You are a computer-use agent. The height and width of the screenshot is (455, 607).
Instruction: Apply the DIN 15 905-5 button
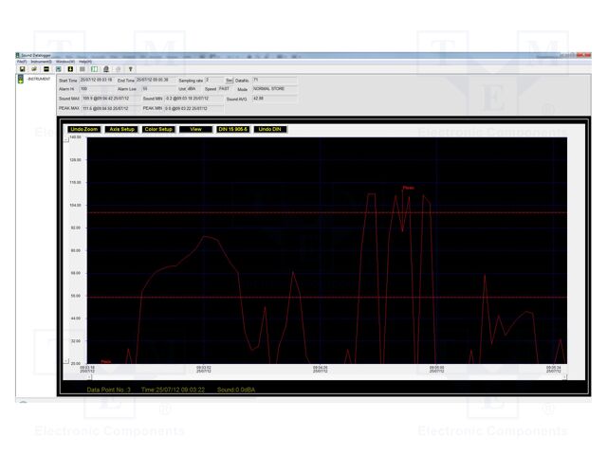pyautogui.click(x=233, y=129)
